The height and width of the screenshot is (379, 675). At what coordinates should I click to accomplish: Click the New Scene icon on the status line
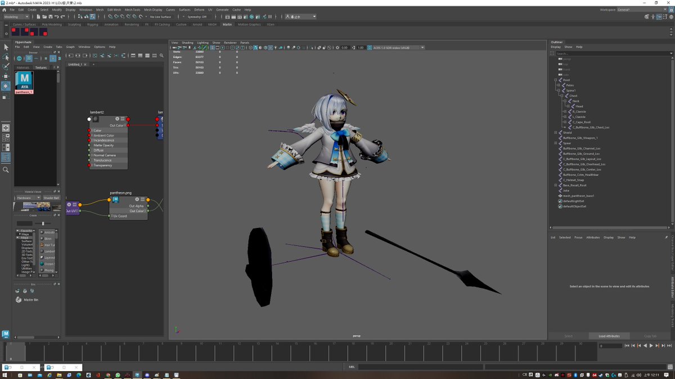[x=39, y=17]
